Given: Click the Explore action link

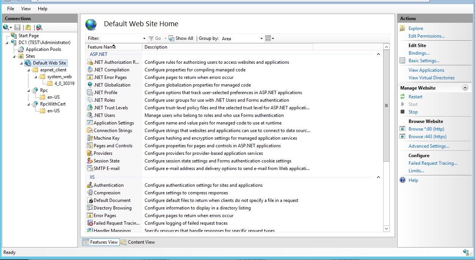Looking at the screenshot, I should click(416, 28).
